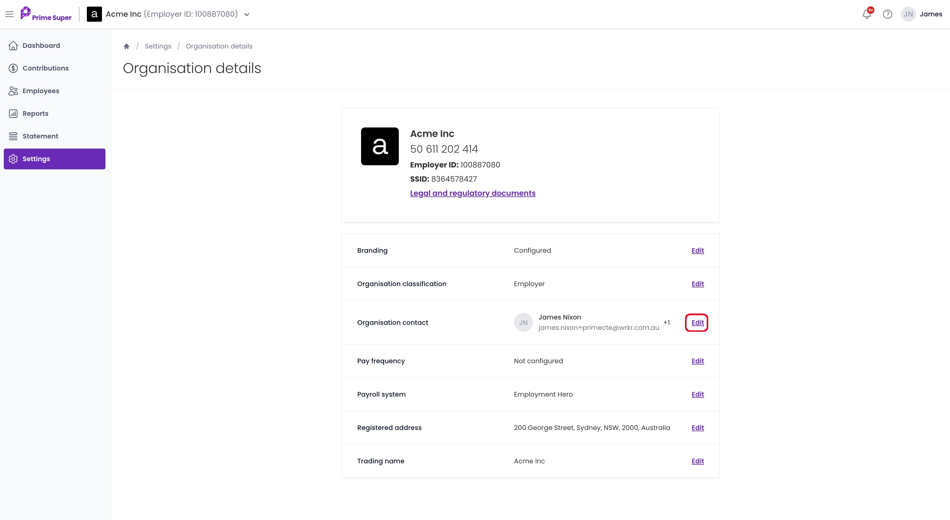Open the hamburger menu icon
950x520 pixels.
(x=9, y=14)
